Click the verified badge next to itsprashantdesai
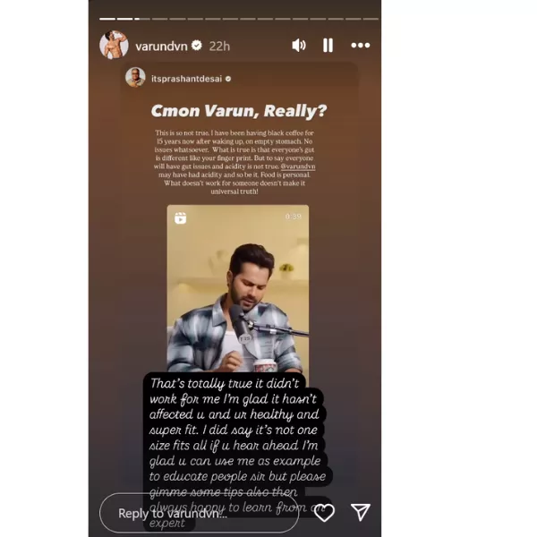The height and width of the screenshot is (537, 537). (x=228, y=79)
